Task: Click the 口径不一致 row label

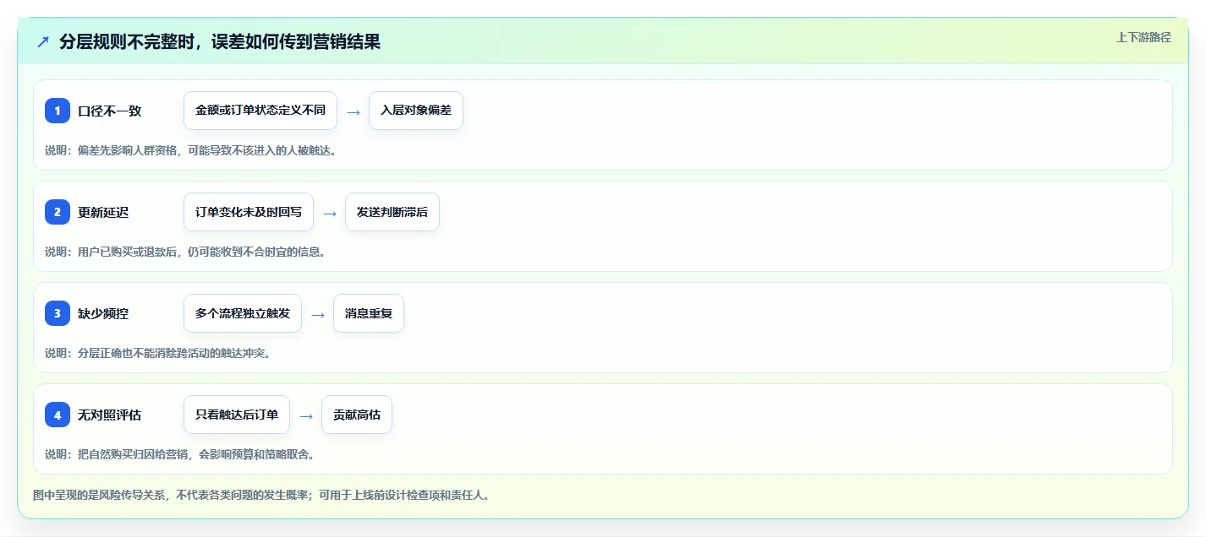Action: pos(109,111)
